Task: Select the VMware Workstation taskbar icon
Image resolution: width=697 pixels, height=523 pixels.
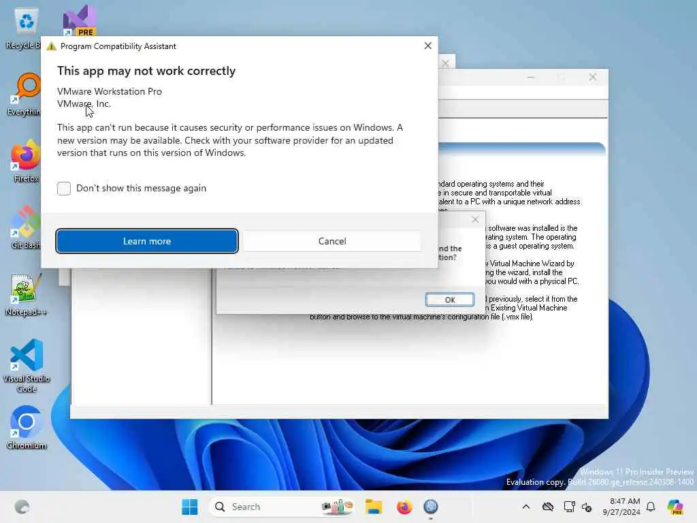Action: 431,507
